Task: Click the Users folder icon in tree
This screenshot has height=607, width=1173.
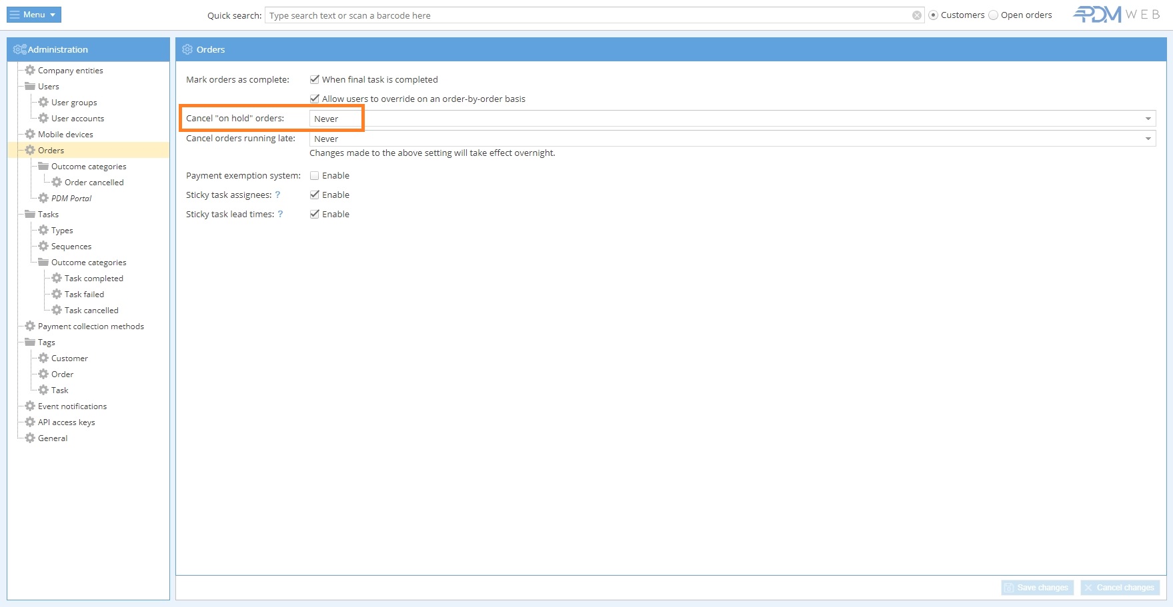Action: click(x=30, y=86)
